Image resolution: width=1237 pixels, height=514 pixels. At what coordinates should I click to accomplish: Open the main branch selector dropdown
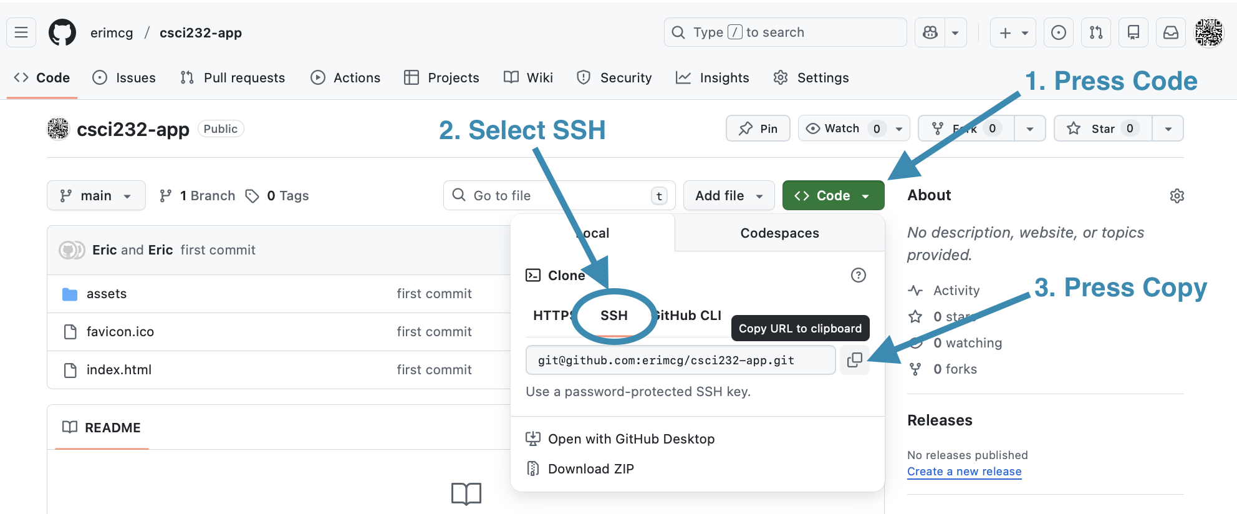click(x=96, y=196)
